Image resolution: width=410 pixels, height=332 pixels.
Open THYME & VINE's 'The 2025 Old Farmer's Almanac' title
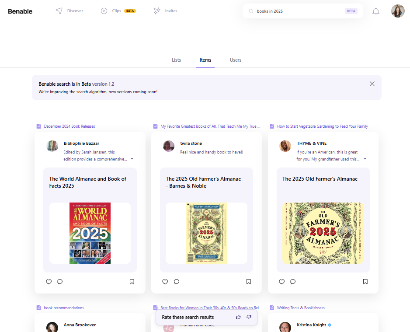(x=320, y=179)
